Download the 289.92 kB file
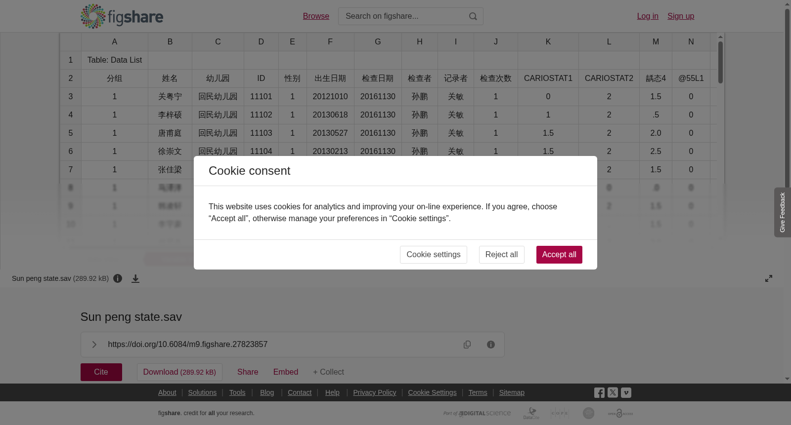 179,372
